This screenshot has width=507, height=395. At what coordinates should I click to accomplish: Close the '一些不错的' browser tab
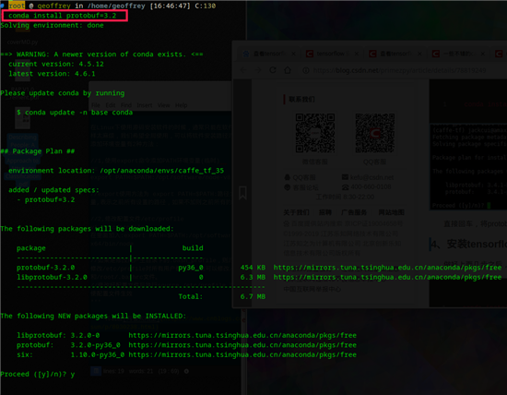[x=483, y=54]
